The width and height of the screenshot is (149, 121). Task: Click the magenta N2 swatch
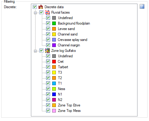(54, 100)
